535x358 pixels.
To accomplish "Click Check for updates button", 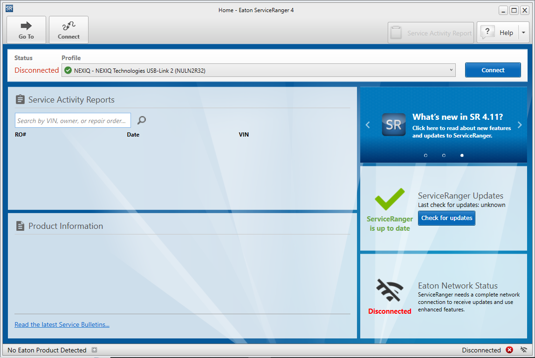I will (x=446, y=218).
